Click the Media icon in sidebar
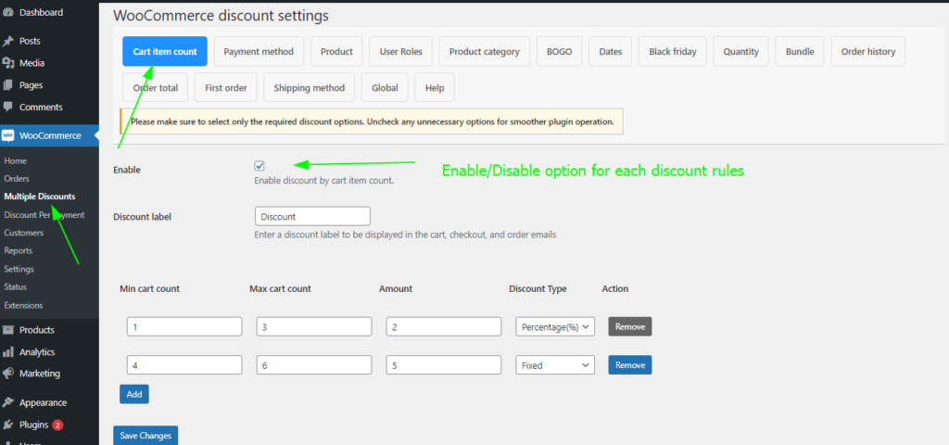This screenshot has height=445, width=949. (8, 63)
